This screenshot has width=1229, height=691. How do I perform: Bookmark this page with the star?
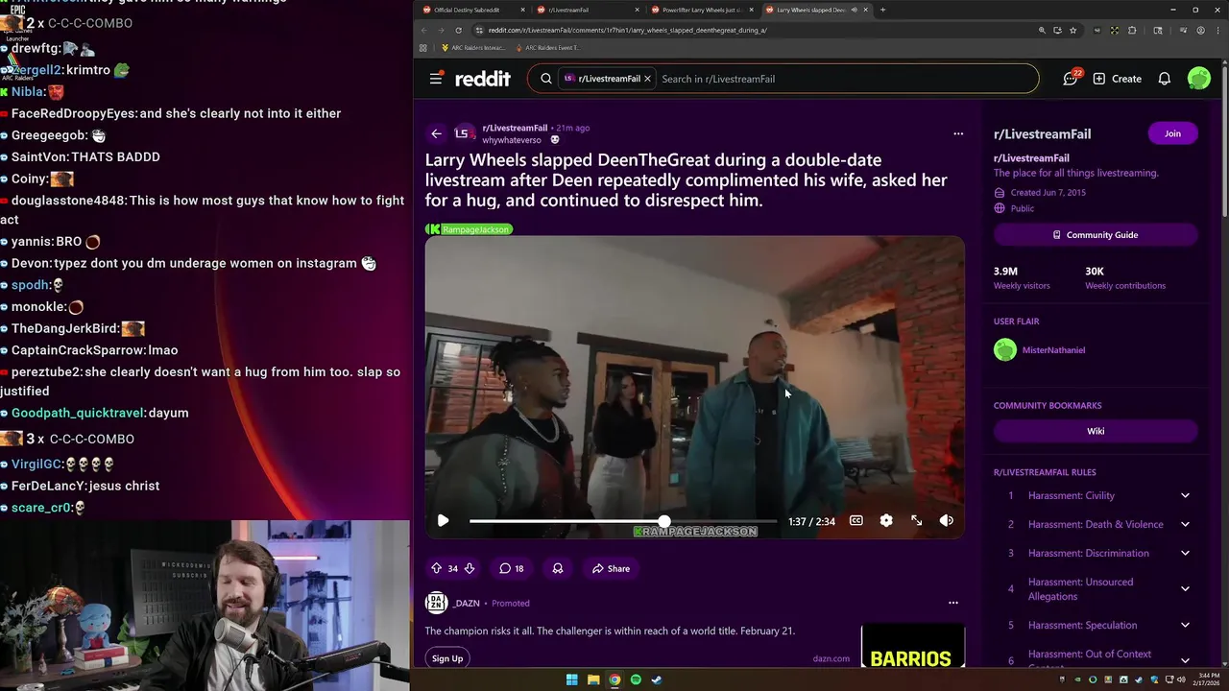[x=1072, y=30]
